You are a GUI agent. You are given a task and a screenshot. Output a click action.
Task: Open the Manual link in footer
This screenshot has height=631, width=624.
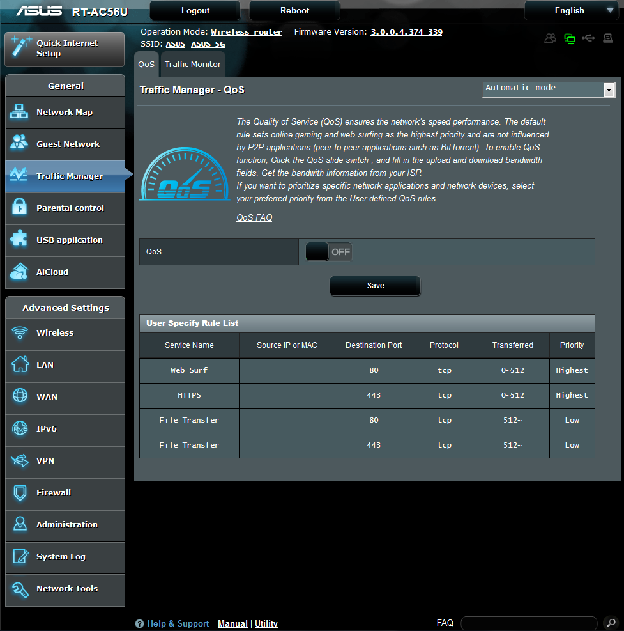pos(232,624)
